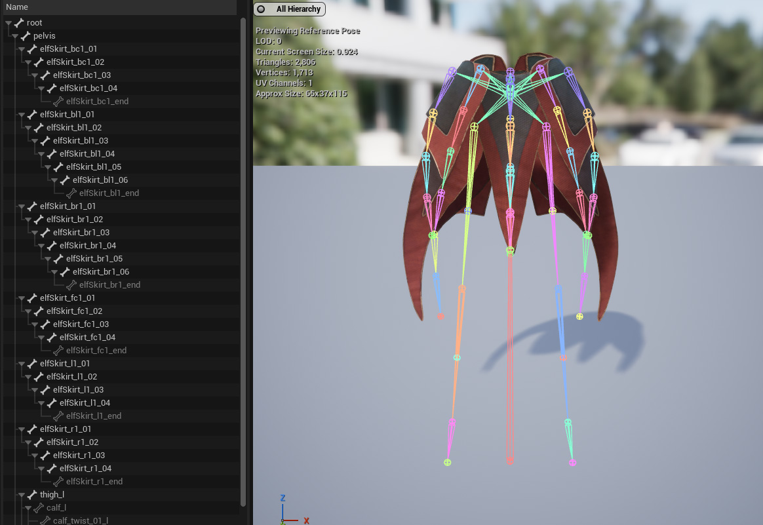Select the elfSkirt_l1_02 bone row
The width and height of the screenshot is (763, 525).
(121, 377)
